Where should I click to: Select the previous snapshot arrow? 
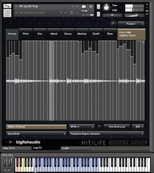click(x=61, y=13)
